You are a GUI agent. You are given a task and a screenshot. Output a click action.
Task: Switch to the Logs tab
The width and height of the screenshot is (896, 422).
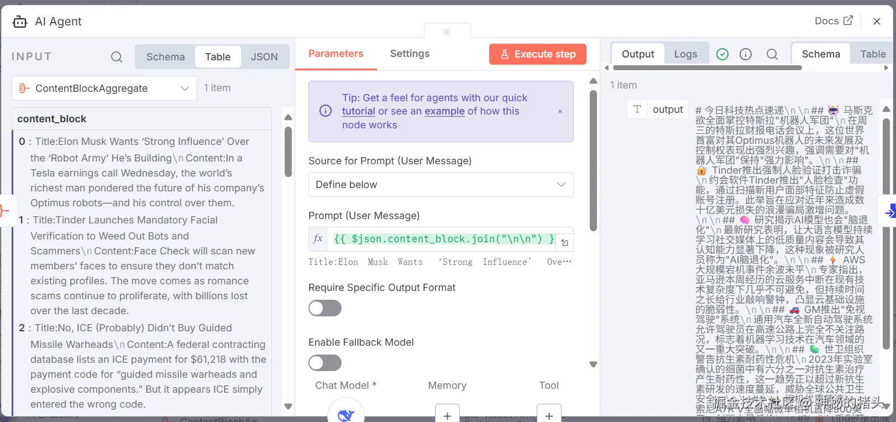(685, 54)
